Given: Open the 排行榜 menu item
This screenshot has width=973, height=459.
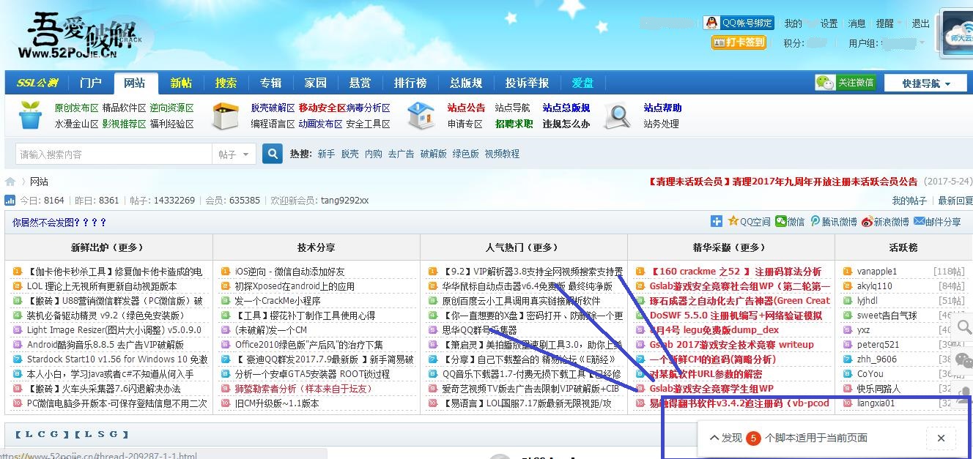Looking at the screenshot, I should tap(410, 83).
